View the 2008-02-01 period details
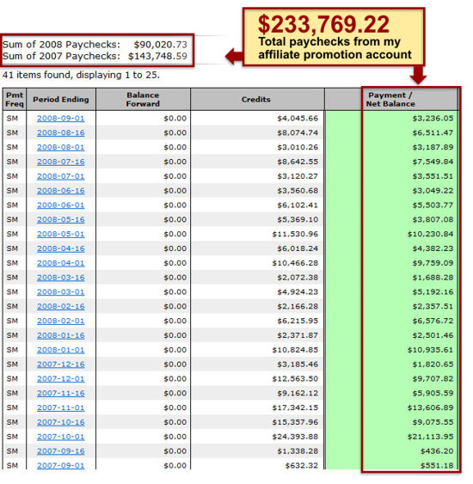This screenshot has width=473, height=484. pyautogui.click(x=60, y=321)
